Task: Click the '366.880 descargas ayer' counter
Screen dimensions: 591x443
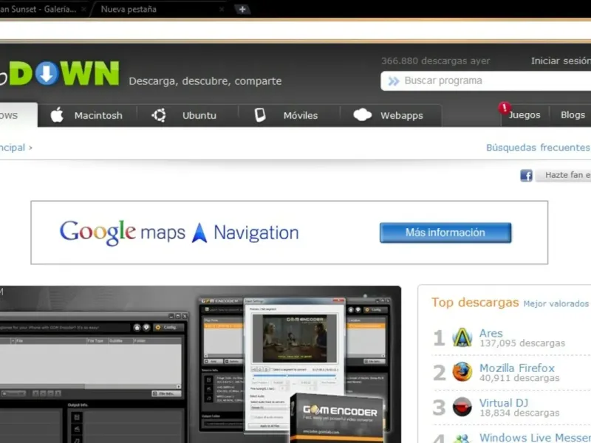Action: tap(435, 61)
